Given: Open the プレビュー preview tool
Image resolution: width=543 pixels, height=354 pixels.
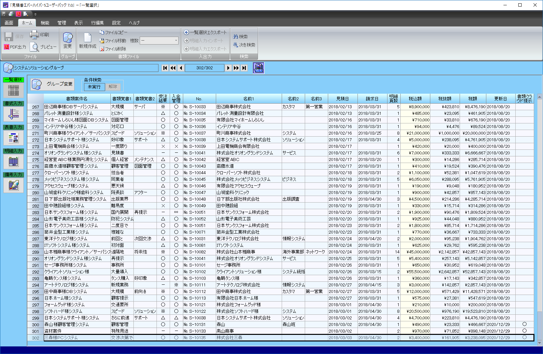Looking at the screenshot, I should [43, 47].
